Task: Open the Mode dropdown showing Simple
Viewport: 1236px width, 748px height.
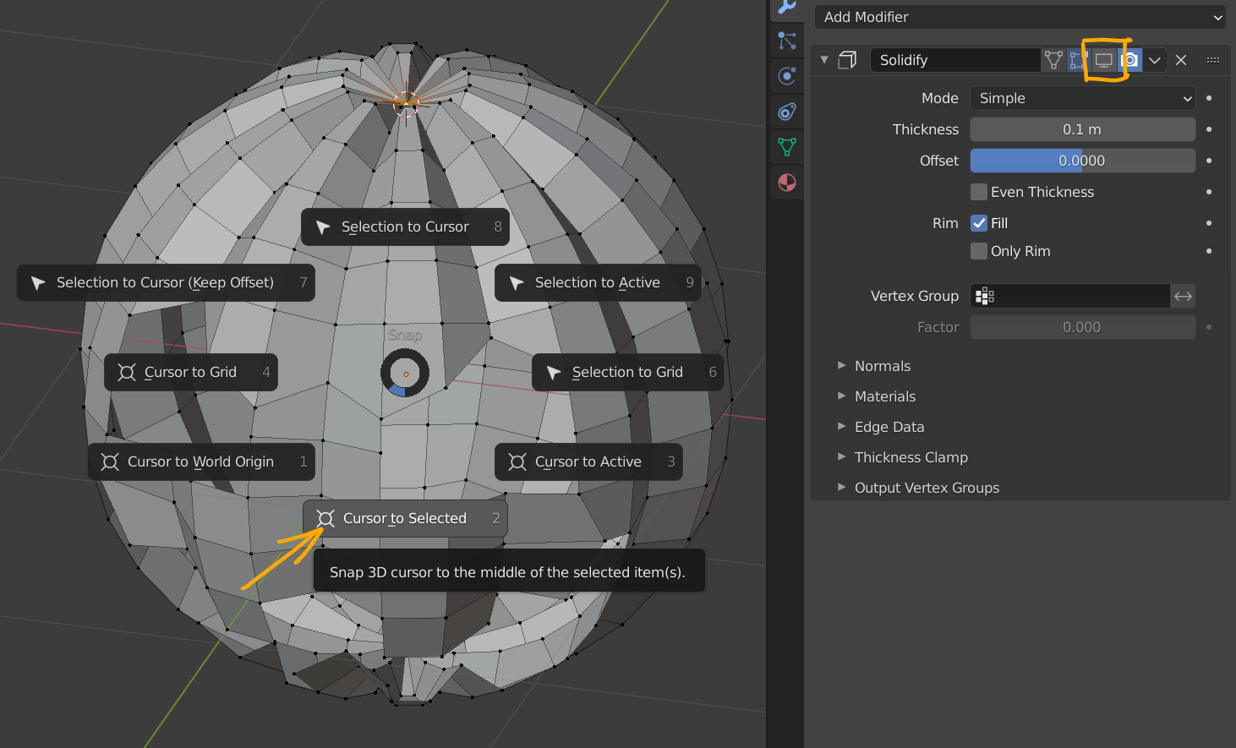Action: [1082, 98]
